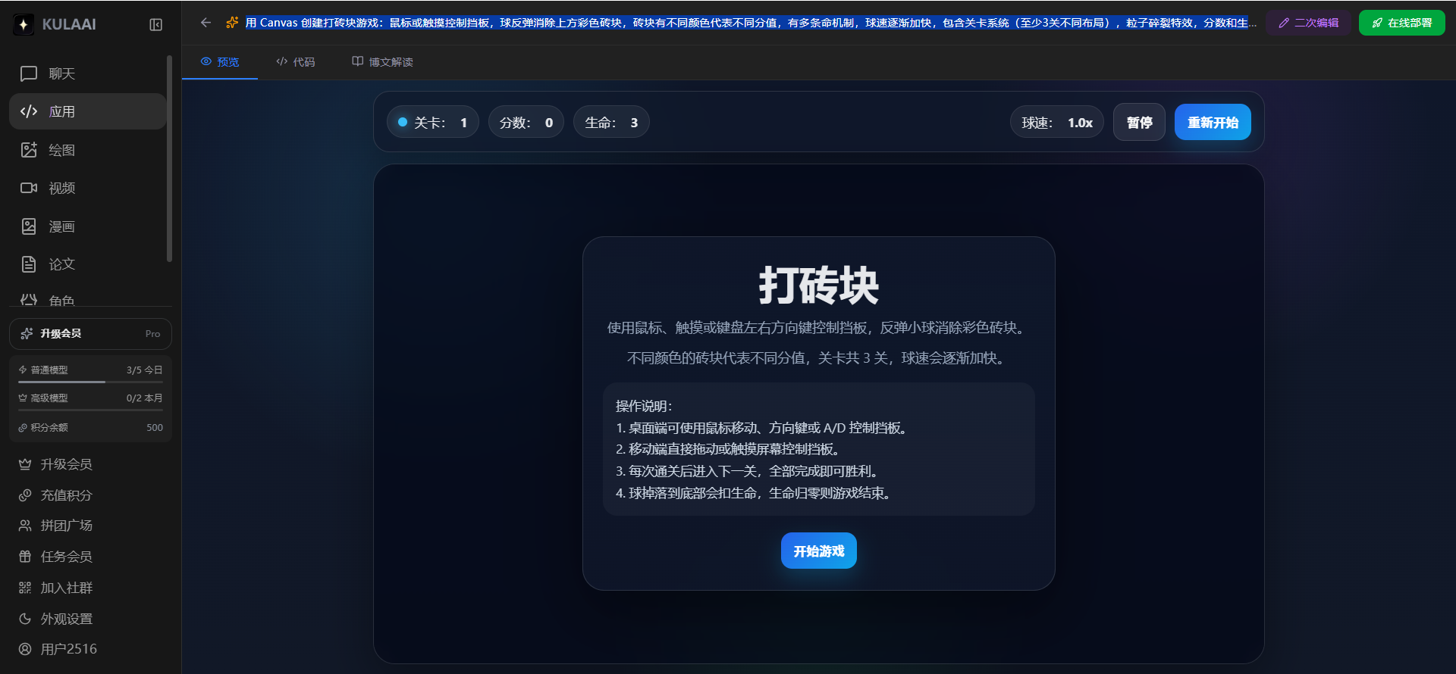Collapse the sidebar with the panel icon
This screenshot has height=674, width=1456.
pyautogui.click(x=155, y=24)
